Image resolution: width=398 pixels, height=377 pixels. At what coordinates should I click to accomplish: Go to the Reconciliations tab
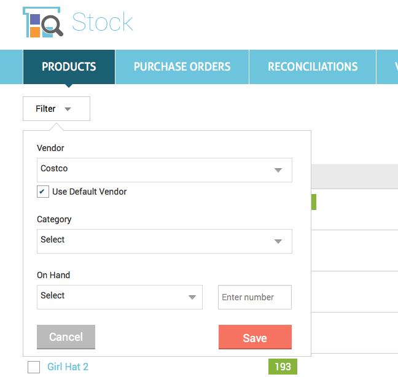[x=313, y=67]
